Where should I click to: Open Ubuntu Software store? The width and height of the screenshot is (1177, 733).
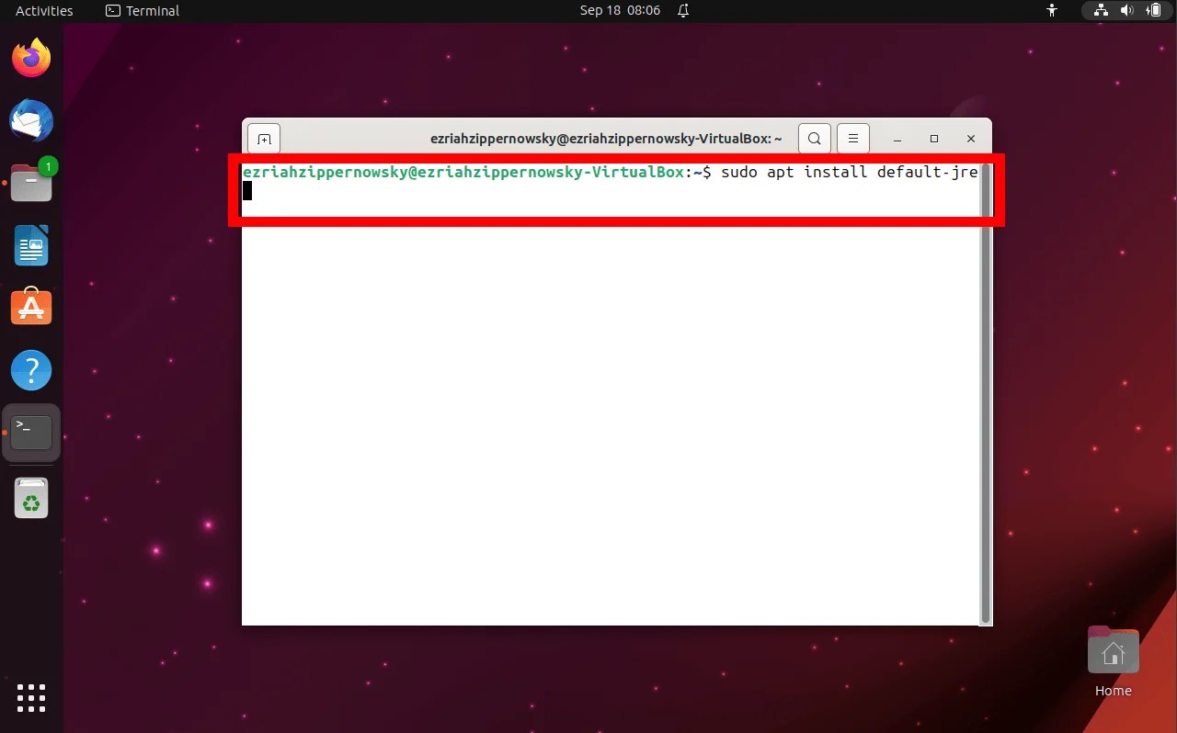click(31, 307)
